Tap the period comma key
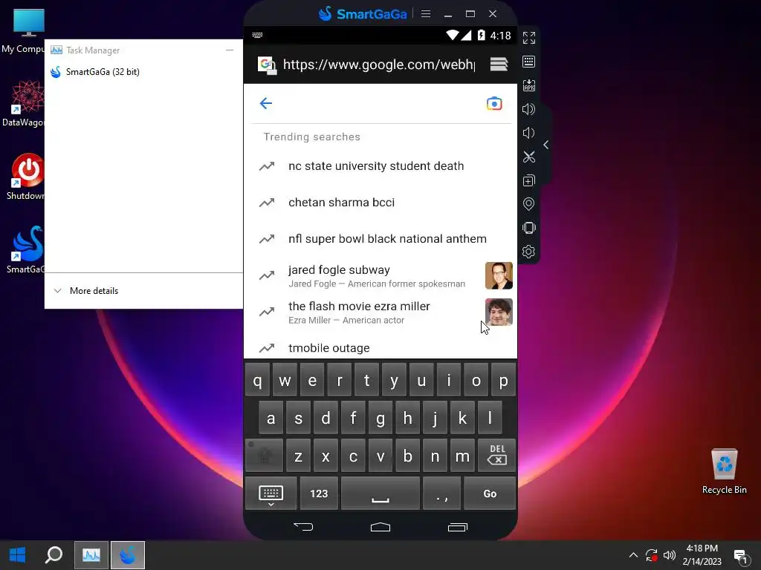Viewport: 761px width, 570px height. click(x=441, y=494)
